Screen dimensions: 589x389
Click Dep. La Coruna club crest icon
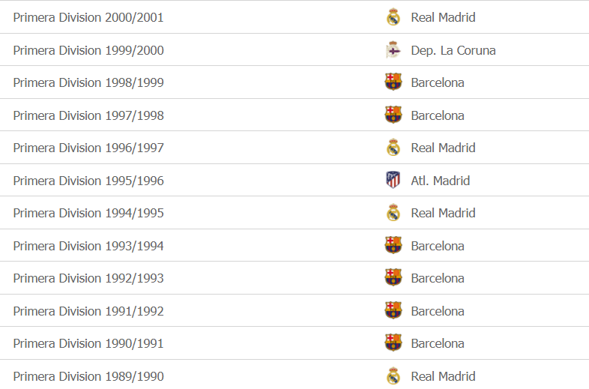pos(393,50)
